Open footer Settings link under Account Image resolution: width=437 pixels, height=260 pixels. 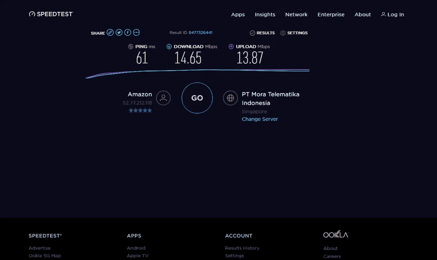(x=235, y=256)
